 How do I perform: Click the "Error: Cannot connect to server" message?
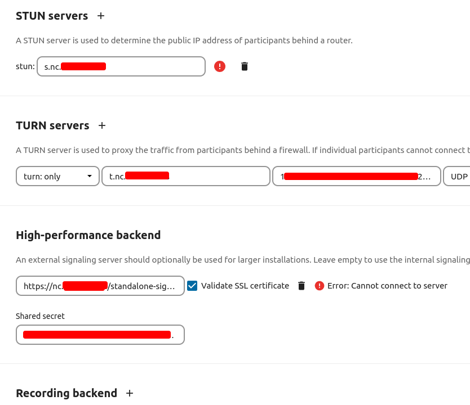(388, 285)
